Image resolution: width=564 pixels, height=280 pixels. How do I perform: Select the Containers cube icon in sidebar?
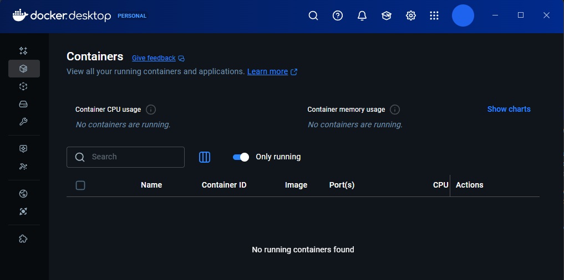point(23,69)
